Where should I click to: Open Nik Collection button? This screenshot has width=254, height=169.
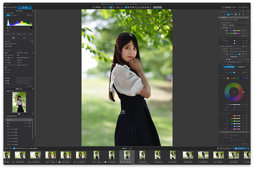click(226, 148)
